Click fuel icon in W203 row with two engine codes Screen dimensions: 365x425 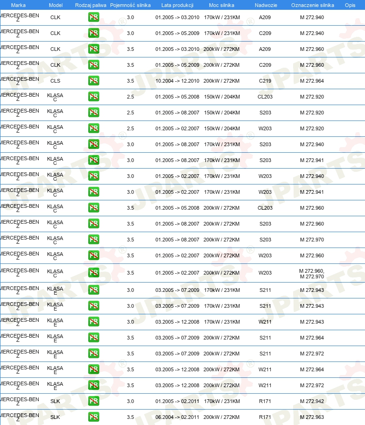[93, 273]
